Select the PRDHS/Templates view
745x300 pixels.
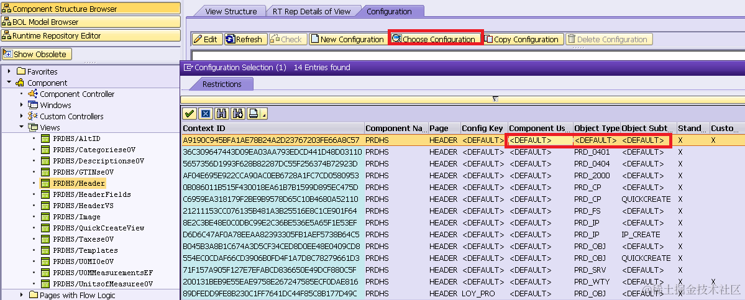tap(85, 250)
